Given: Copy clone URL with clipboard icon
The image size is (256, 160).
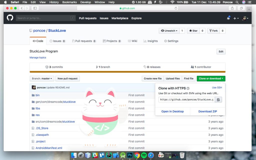Looking at the screenshot, I should (218, 100).
